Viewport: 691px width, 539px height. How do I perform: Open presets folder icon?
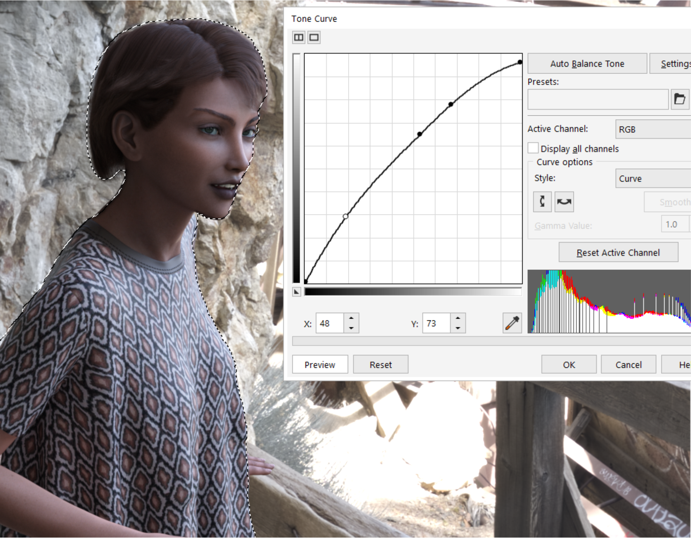(679, 99)
